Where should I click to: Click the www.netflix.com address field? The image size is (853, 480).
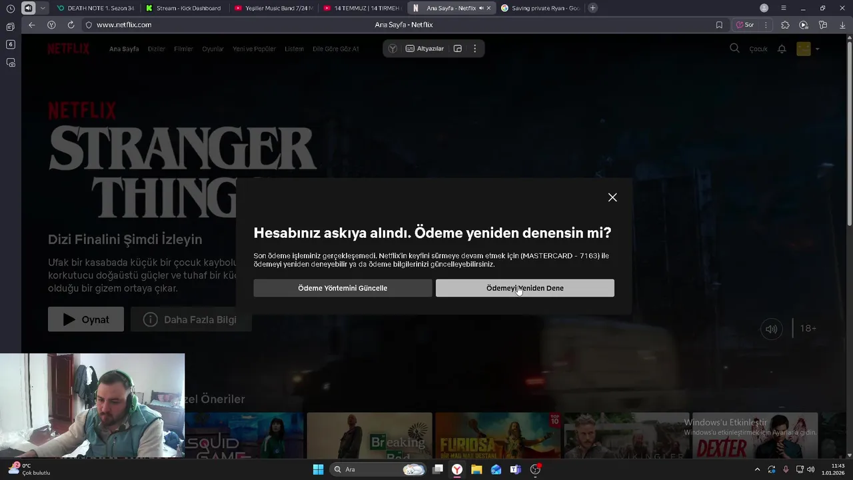[124, 25]
